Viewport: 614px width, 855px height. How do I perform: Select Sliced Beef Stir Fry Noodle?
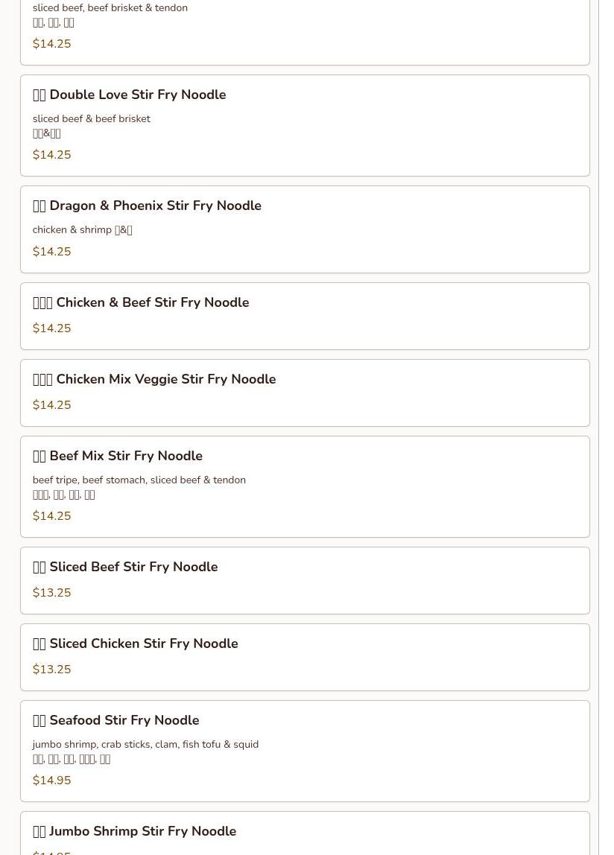[x=126, y=567]
